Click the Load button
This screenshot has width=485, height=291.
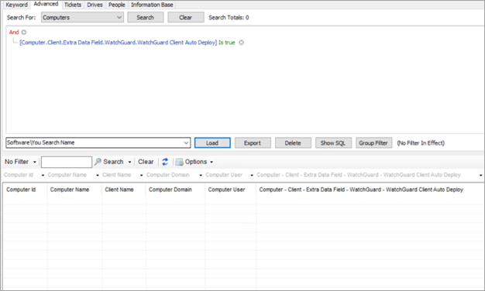(x=212, y=142)
